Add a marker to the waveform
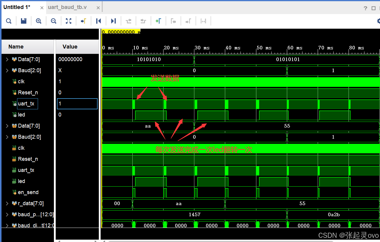Screen dimensions: 380x242 (158, 21)
